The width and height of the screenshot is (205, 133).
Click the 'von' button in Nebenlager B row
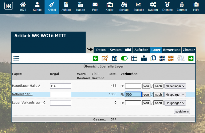pyautogui.click(x=146, y=94)
